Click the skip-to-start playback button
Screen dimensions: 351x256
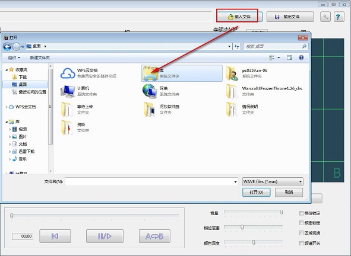click(x=55, y=236)
